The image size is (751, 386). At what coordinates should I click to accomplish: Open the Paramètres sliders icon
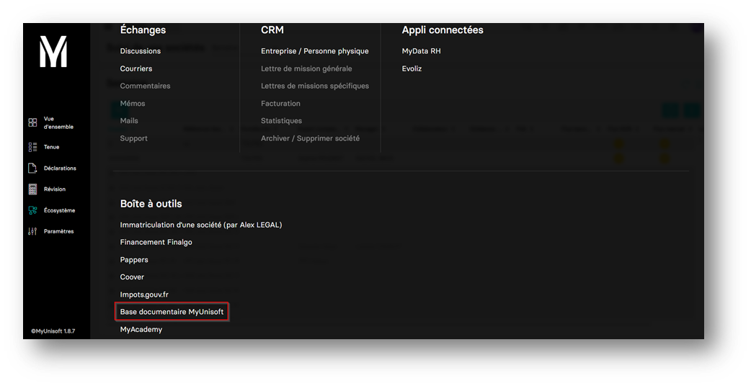32,231
